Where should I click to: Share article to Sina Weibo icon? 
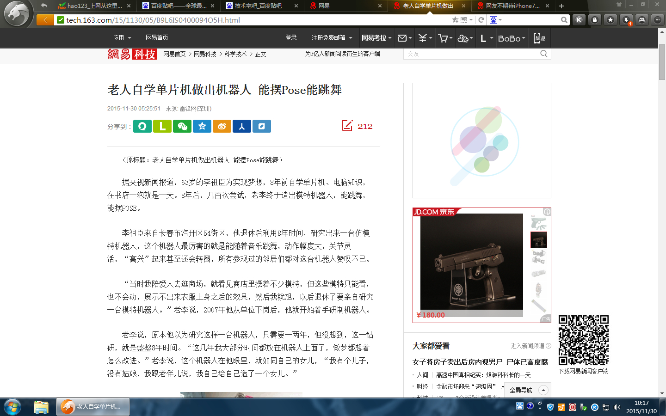(222, 126)
